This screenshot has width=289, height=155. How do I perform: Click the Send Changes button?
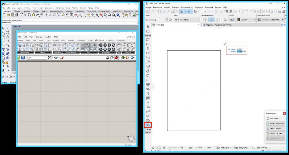tap(275, 128)
